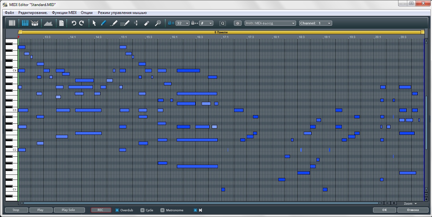432x217 pixels.
Task: Activate the magnifier Zoom tool
Action: (x=158, y=23)
